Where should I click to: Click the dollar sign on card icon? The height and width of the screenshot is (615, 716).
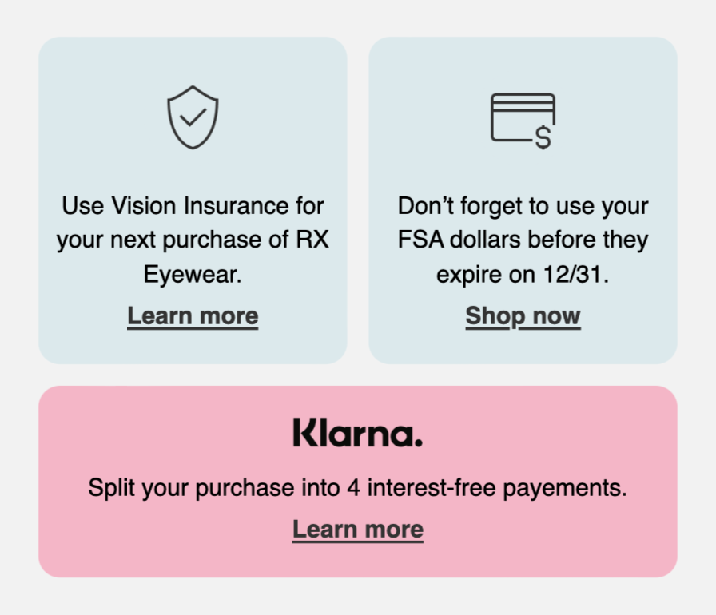[x=543, y=138]
